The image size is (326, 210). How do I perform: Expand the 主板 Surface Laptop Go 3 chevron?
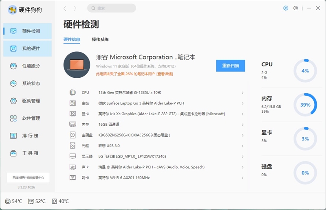[x=242, y=103]
